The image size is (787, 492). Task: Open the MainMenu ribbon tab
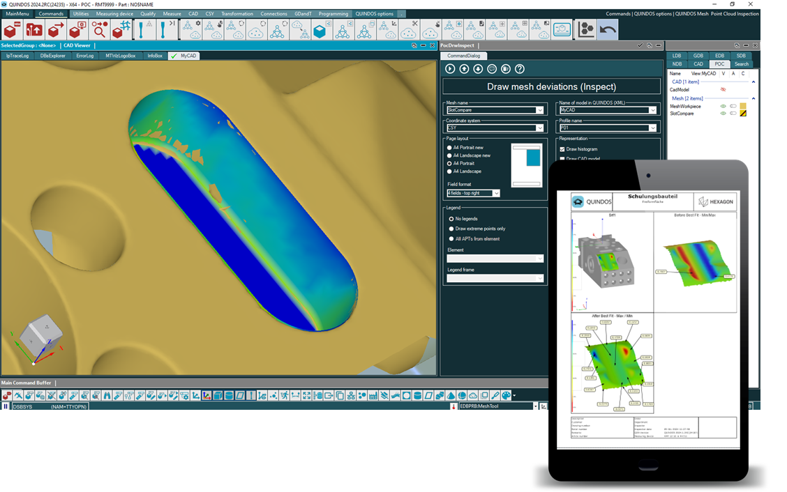pos(17,13)
